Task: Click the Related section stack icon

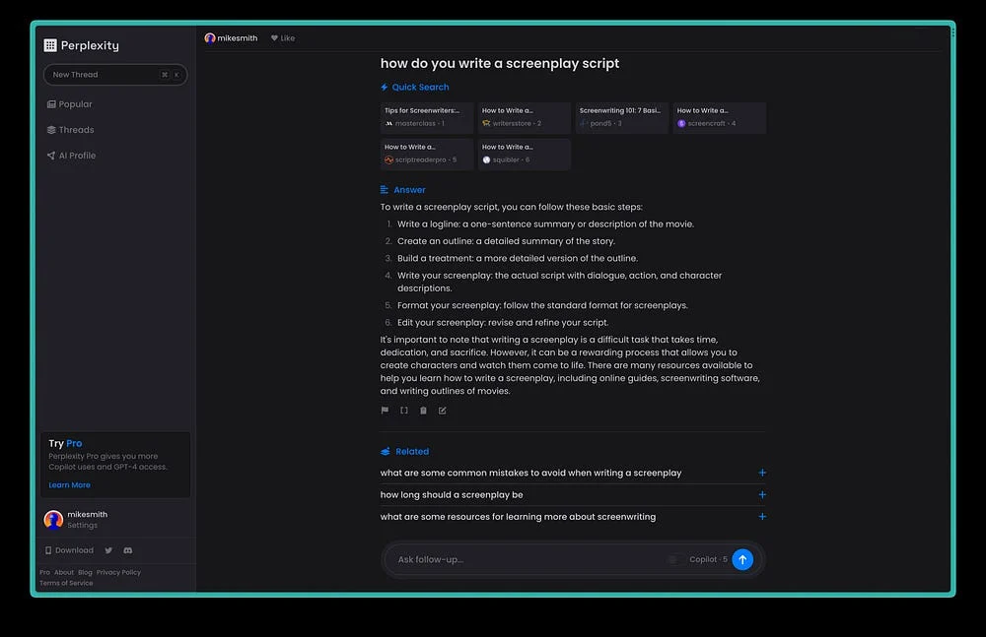Action: click(x=385, y=452)
